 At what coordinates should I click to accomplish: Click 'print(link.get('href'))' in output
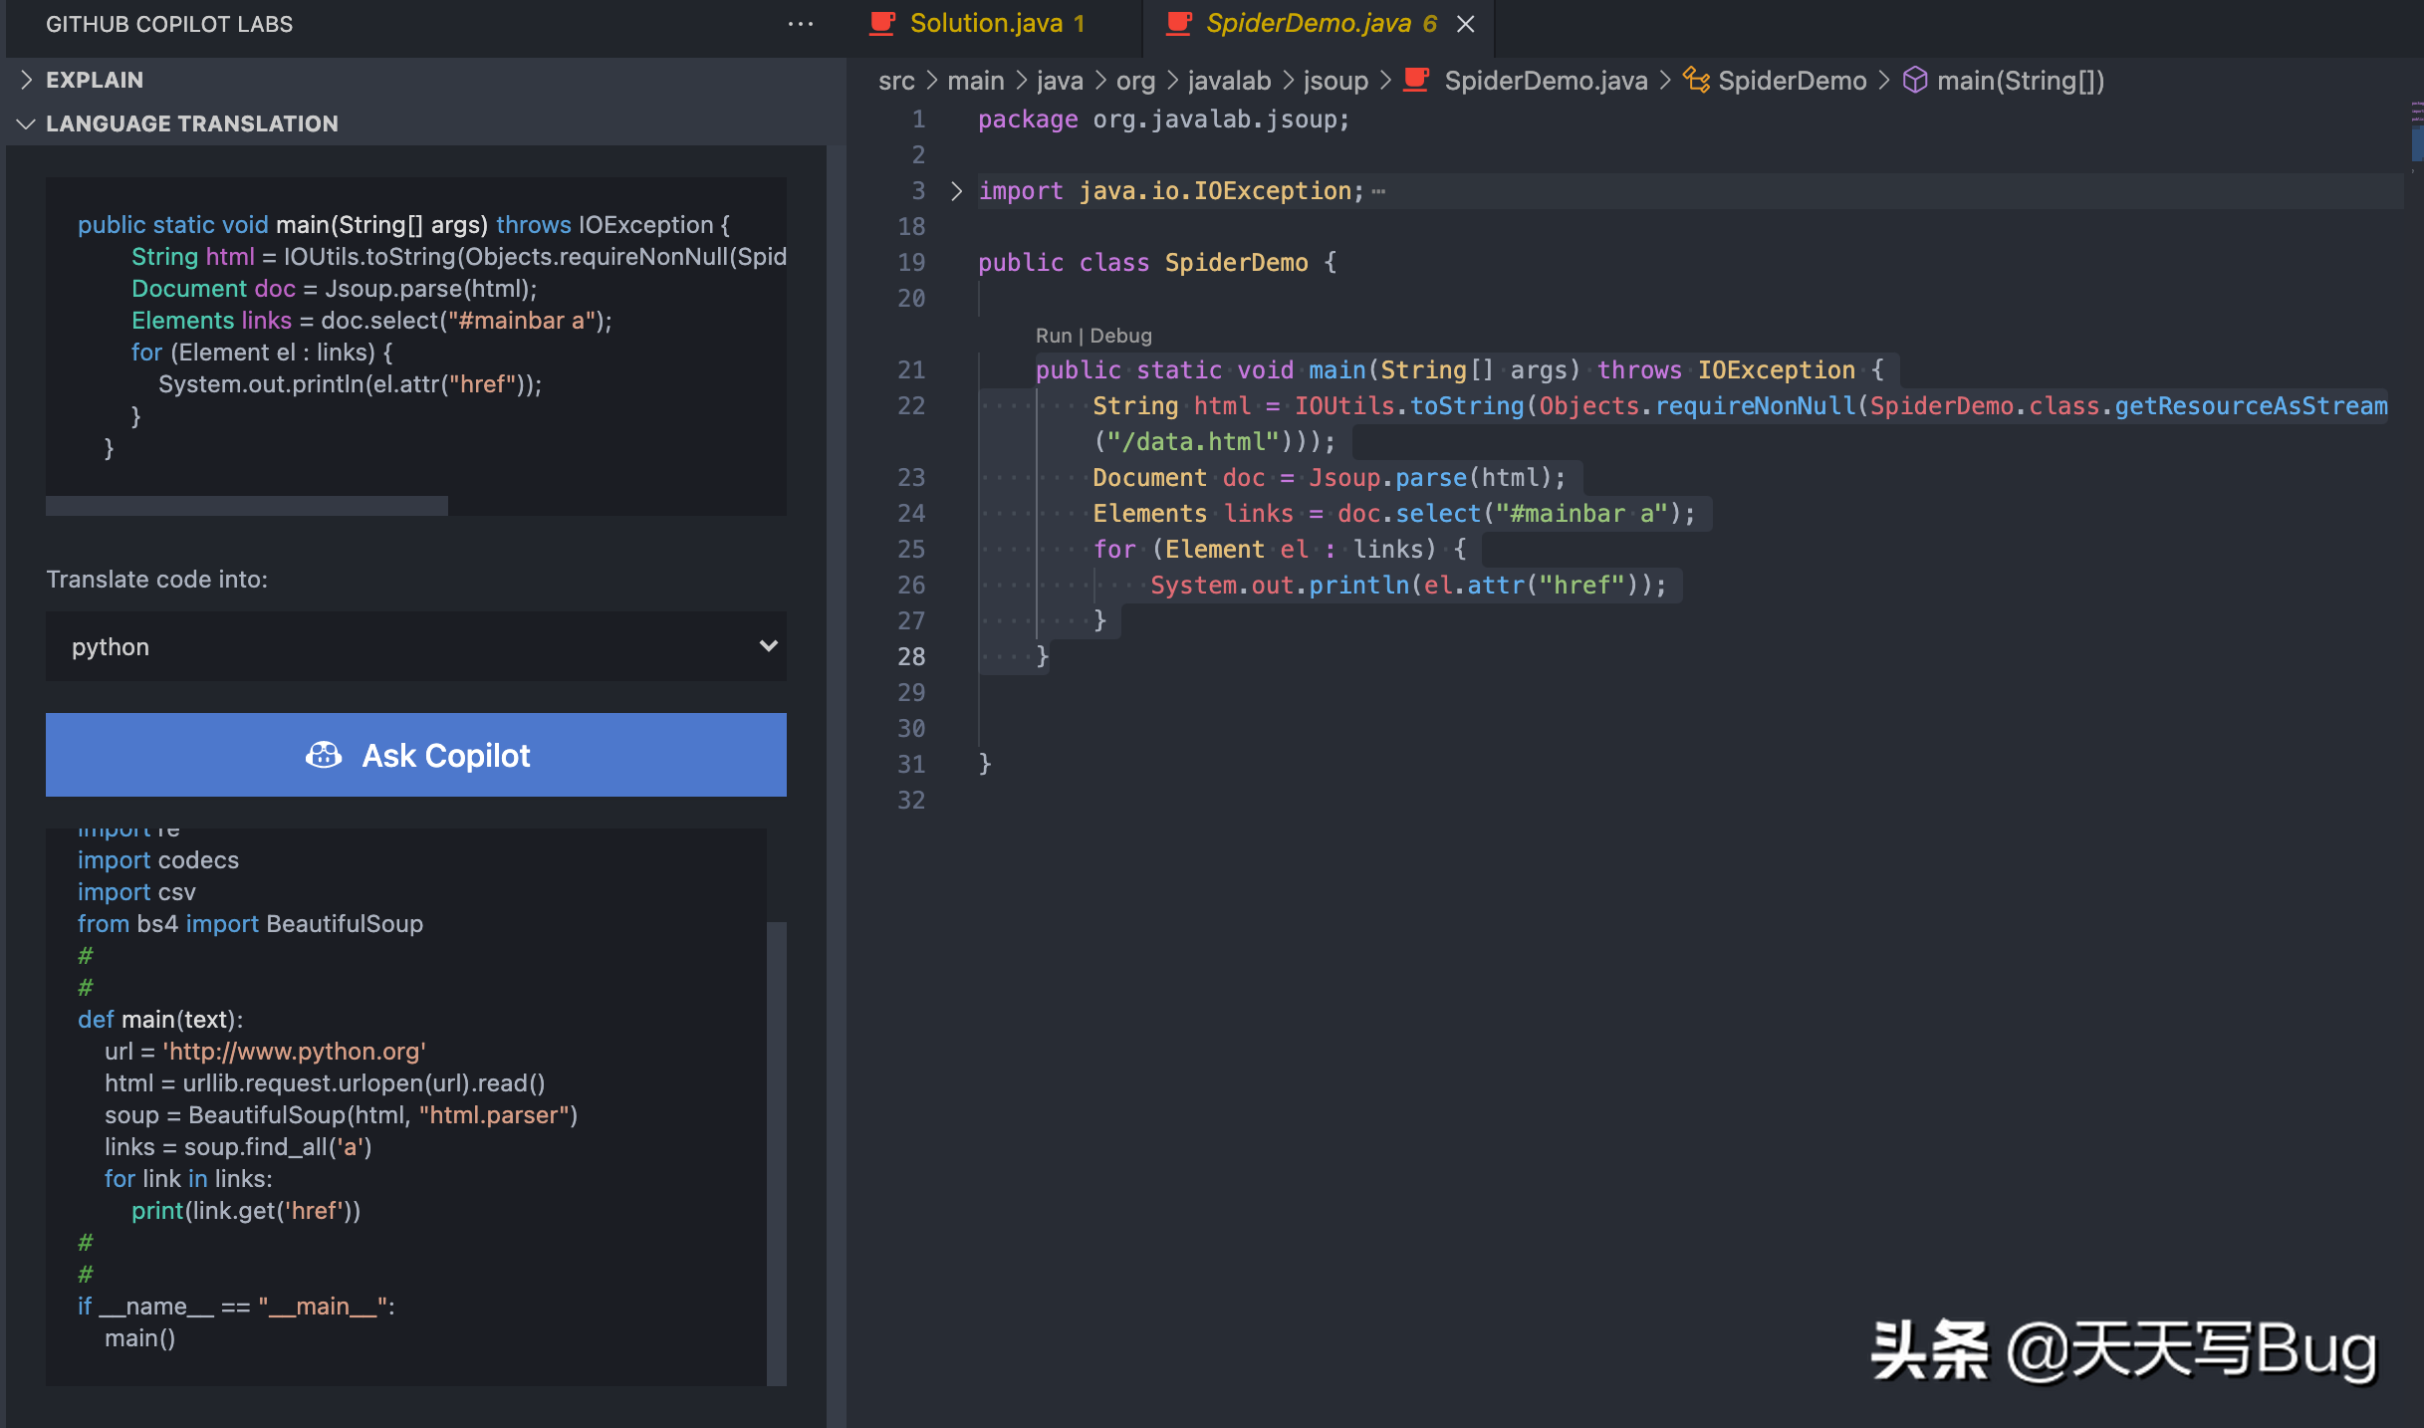246,1211
